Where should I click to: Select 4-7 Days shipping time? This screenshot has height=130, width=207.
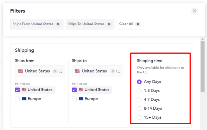point(139,100)
